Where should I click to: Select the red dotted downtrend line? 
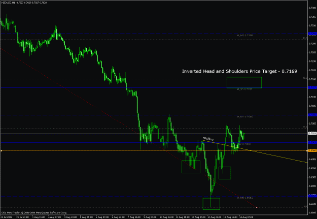[129, 128]
